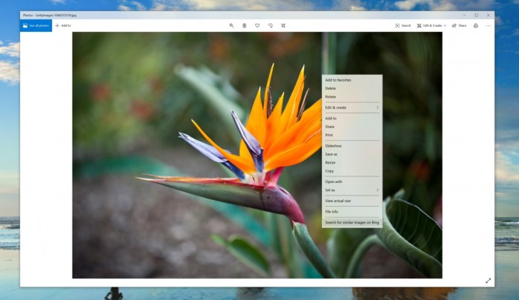Select Add to in context menu
Image resolution: width=519 pixels, height=300 pixels.
pyautogui.click(x=351, y=118)
